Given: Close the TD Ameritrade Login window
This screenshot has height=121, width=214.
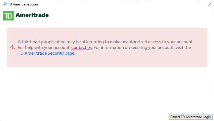Looking at the screenshot, I should click(209, 4).
